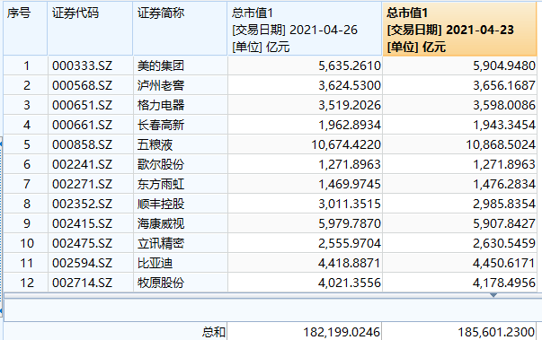Click the 比亚迪 name cell
The image size is (542, 340).
tap(180, 263)
